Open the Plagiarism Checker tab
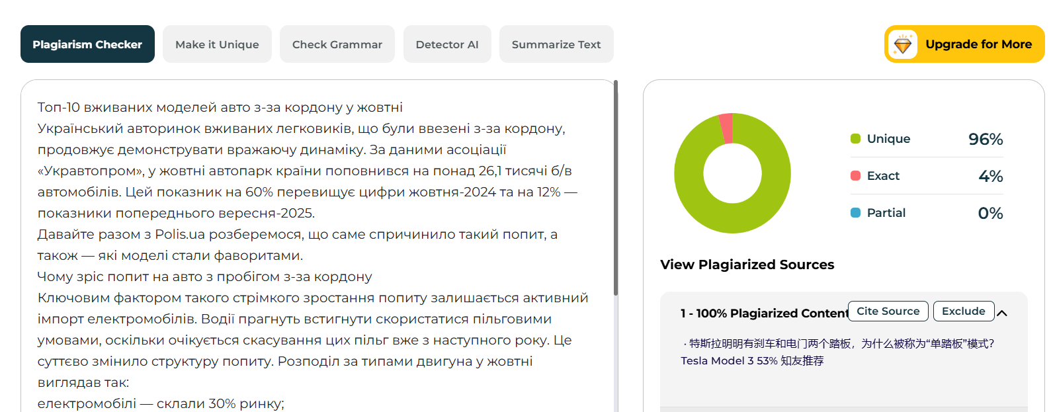The width and height of the screenshot is (1051, 412). pyautogui.click(x=87, y=44)
